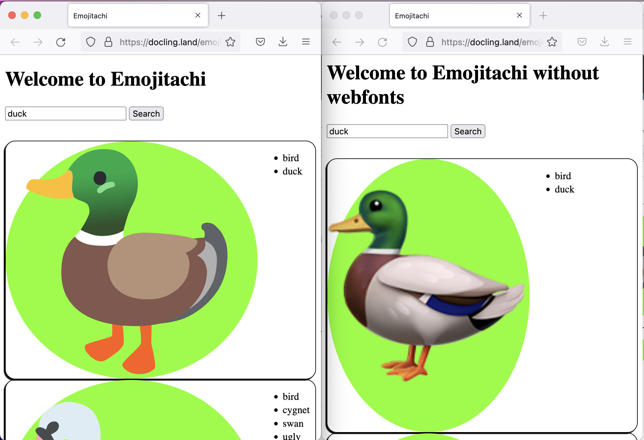Screen dimensions: 644x440
Task: Select the Emojitachi tab in left window
Action: 138,15
